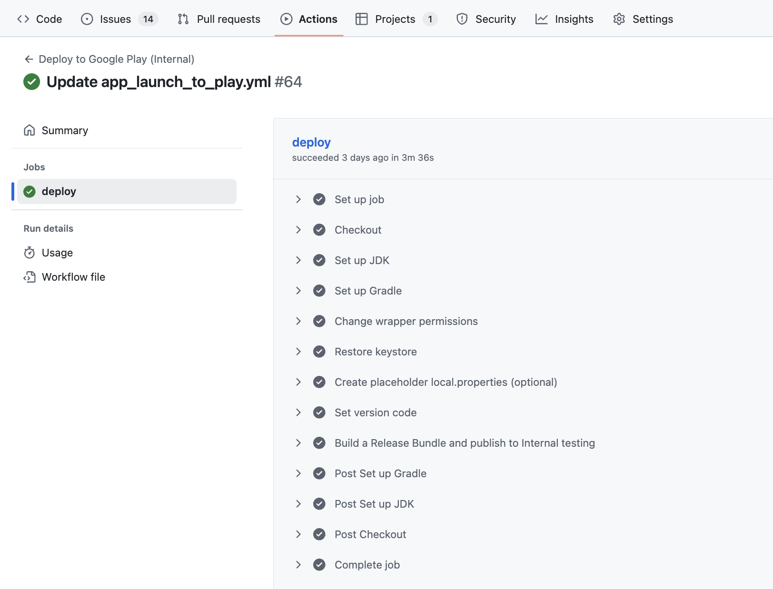Open the Summary page
The height and width of the screenshot is (589, 773).
point(65,130)
